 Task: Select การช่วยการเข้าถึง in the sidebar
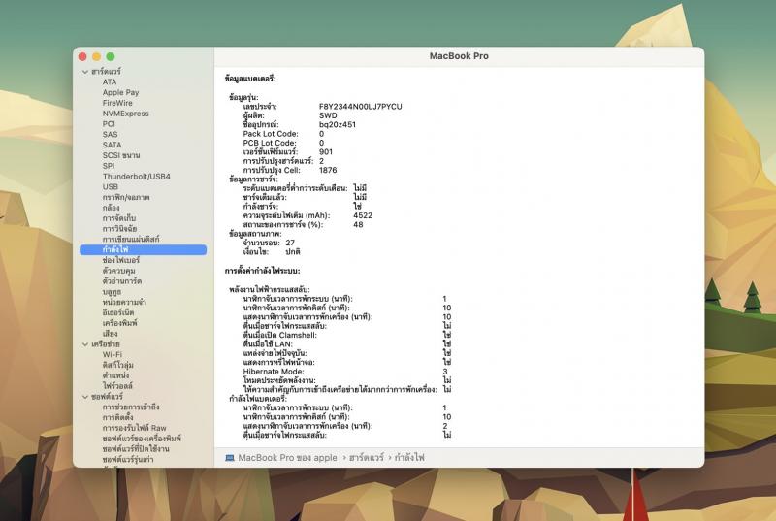131,407
